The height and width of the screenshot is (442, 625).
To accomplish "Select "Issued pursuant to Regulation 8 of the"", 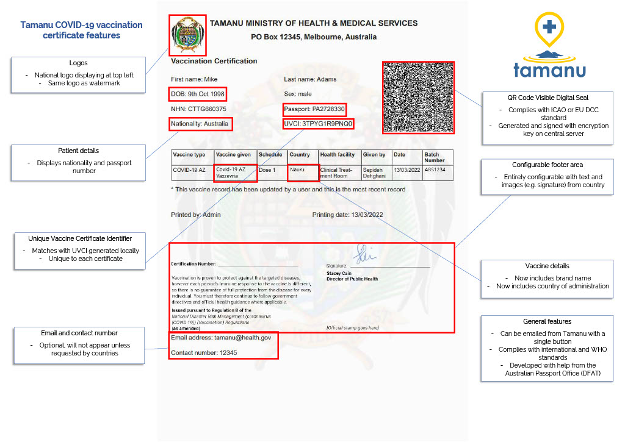I will pos(211,310).
